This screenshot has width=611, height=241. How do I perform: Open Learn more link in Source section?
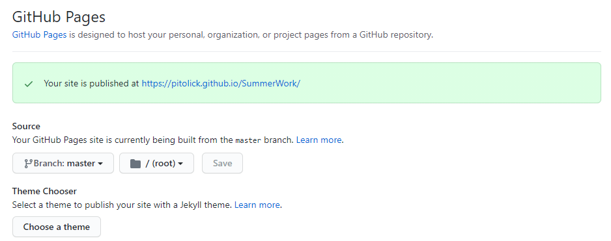click(319, 140)
